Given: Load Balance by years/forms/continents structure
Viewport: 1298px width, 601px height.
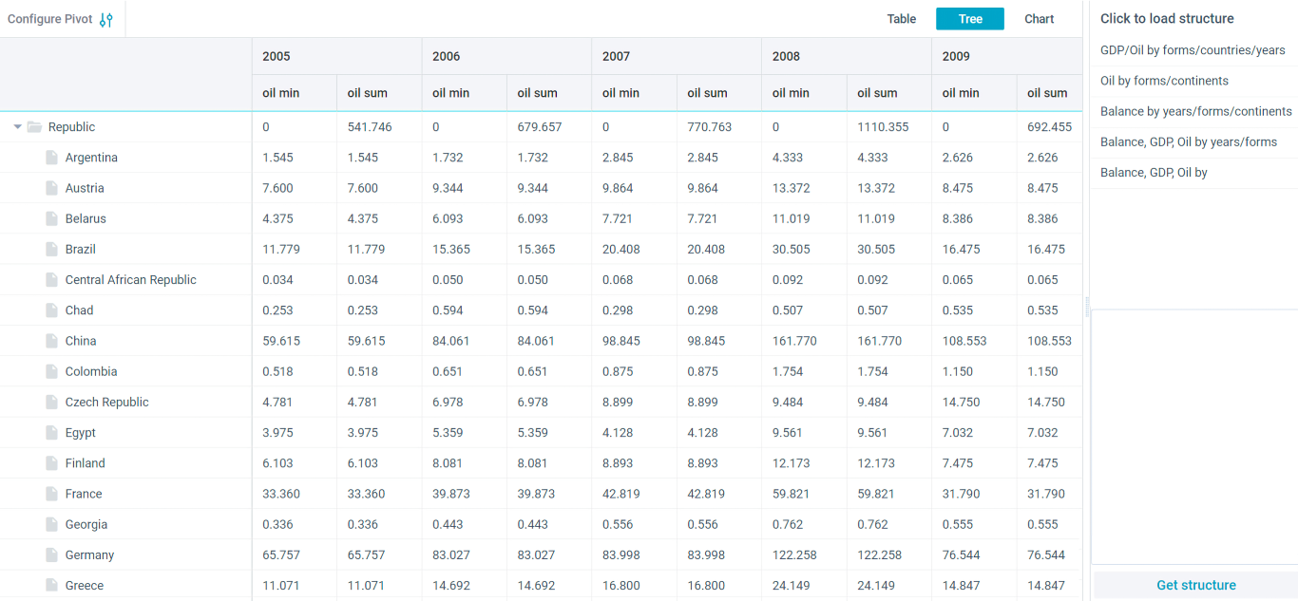Looking at the screenshot, I should tap(1195, 111).
